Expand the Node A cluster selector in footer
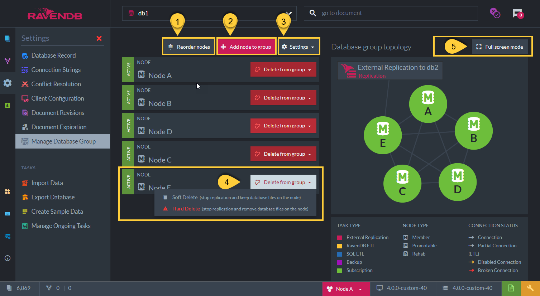The height and width of the screenshot is (296, 540). click(346, 289)
